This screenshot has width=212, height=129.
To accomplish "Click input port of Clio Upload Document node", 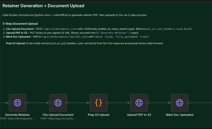I will coord(49,103).
